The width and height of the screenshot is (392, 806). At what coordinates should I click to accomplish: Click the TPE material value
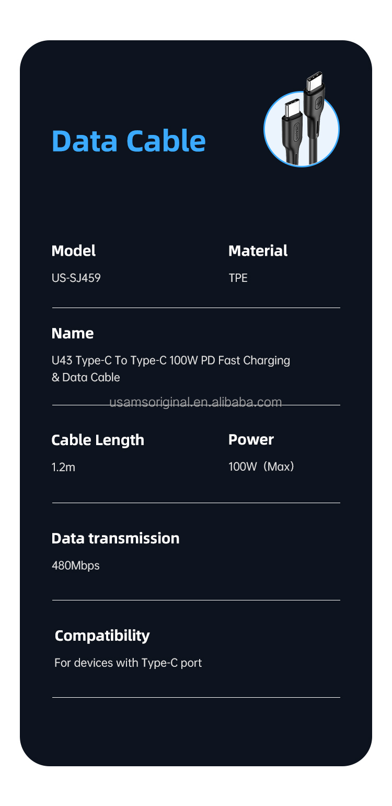click(238, 278)
